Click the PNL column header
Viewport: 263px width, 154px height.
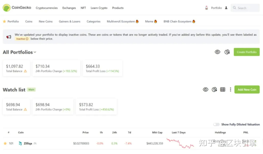[246, 132]
